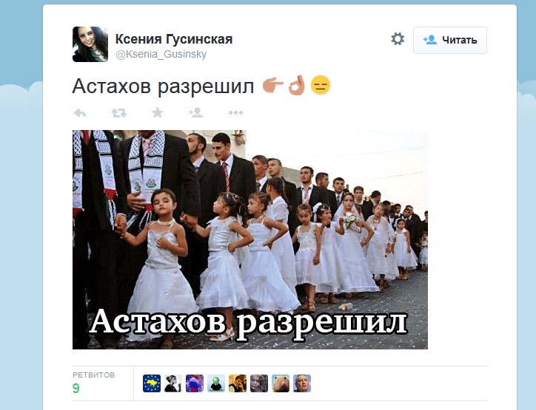Enlarge the attached wedding photo
The height and width of the screenshot is (410, 536).
pos(250,239)
